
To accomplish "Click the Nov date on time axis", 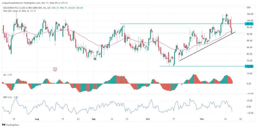I will [202, 119].
